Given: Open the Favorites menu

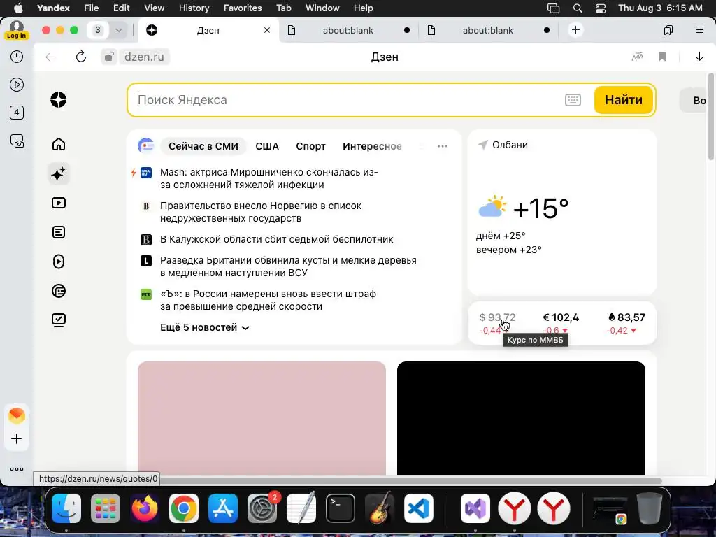Looking at the screenshot, I should tap(243, 8).
